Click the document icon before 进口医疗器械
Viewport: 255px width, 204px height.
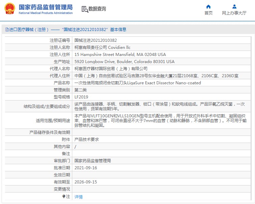[x=7, y=30]
